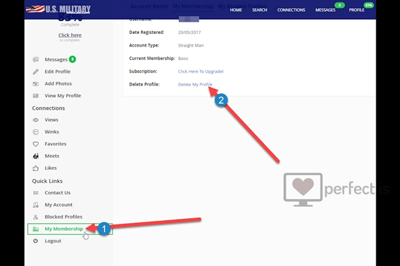Click the View My Profile card icon

pos(36,96)
